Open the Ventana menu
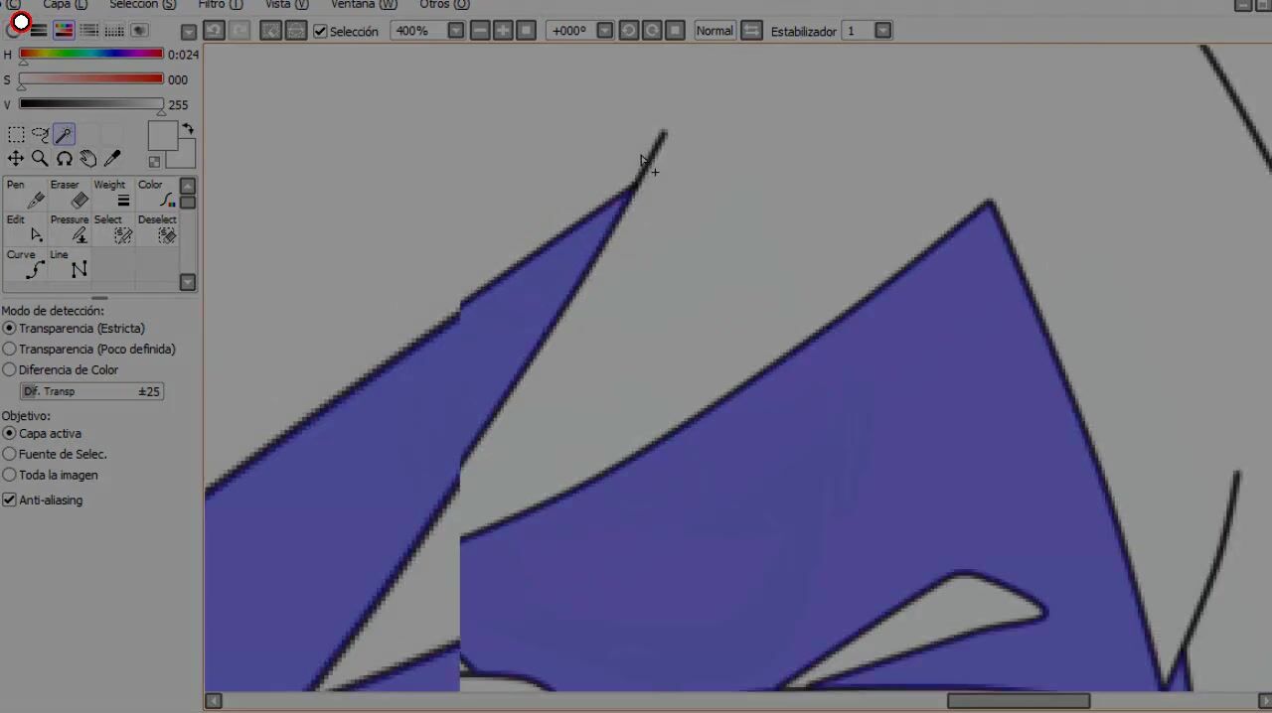Screen dimensions: 1272x713 [x=364, y=5]
